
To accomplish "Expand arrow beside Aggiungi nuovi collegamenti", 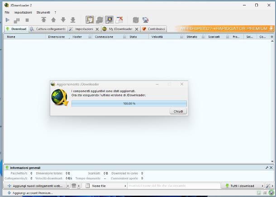I will 68,186.
